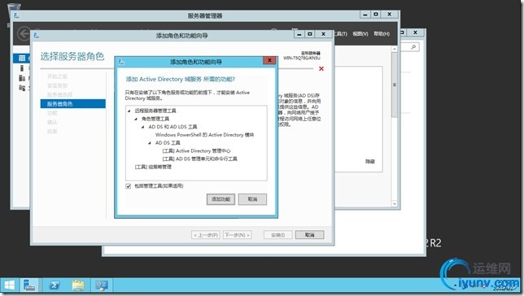
Task: Open the Server Manager dashboard icon in the sidebar
Action: point(22,58)
